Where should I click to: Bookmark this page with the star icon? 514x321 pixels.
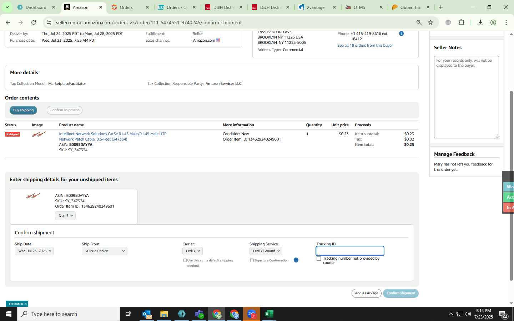coord(430,22)
